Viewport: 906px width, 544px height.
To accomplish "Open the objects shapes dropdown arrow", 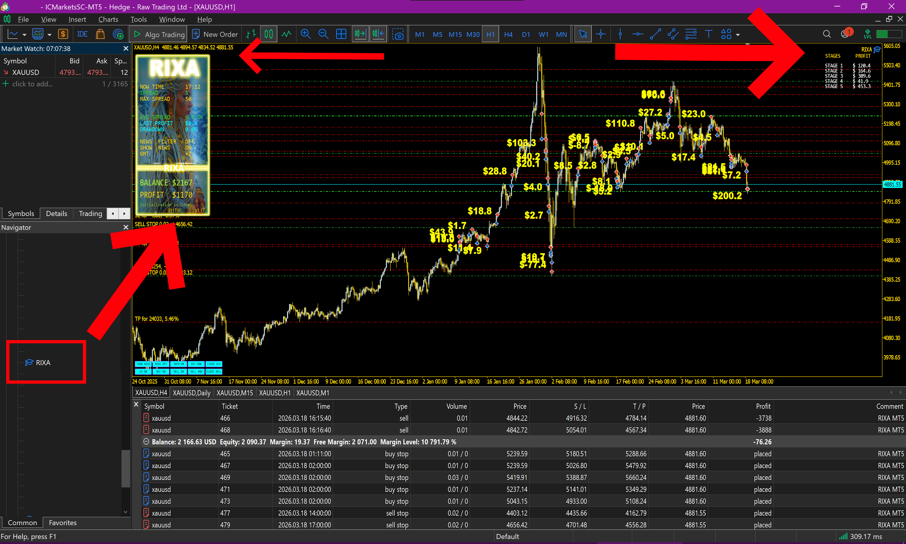I will coord(738,35).
